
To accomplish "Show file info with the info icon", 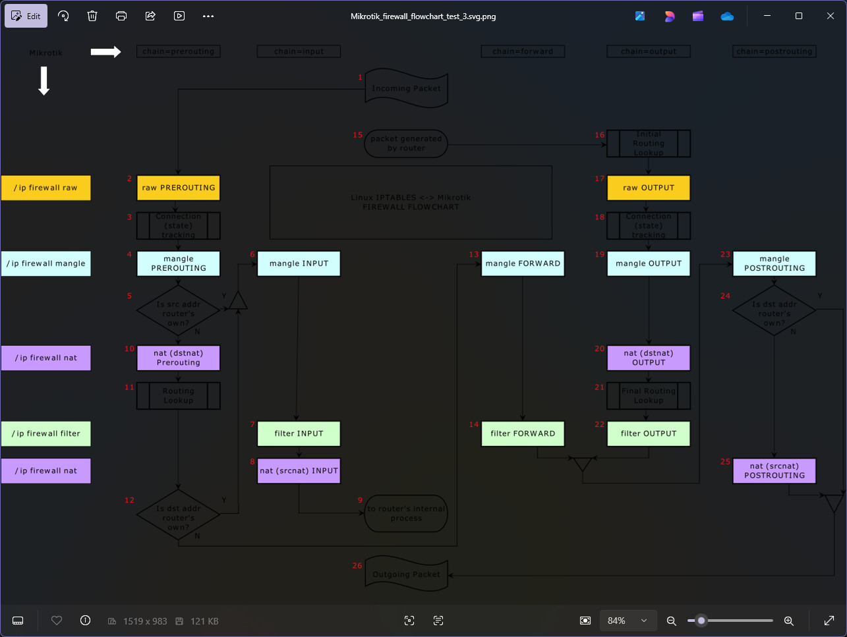I will [x=85, y=621].
